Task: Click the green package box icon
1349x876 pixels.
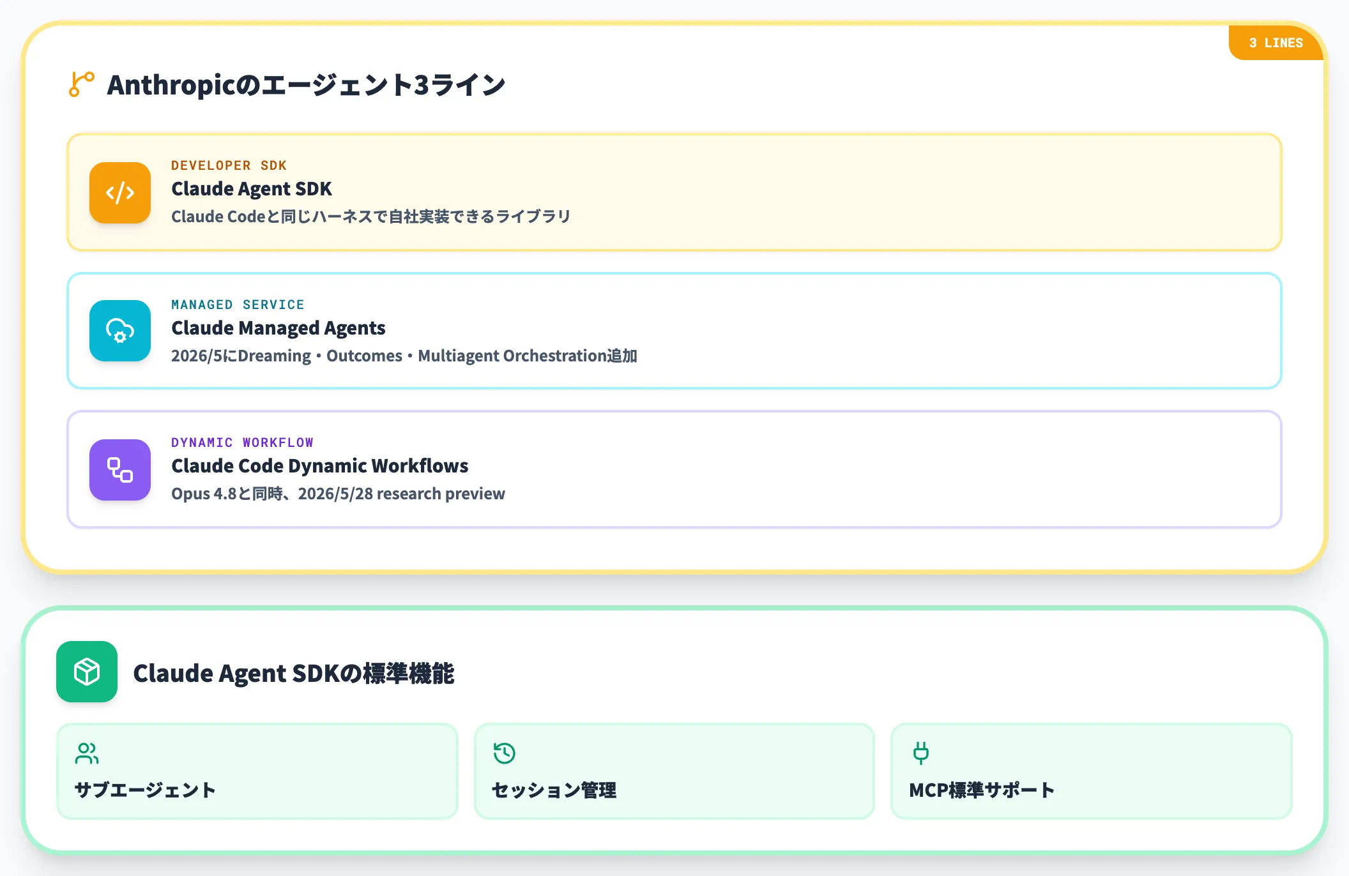Action: [87, 672]
